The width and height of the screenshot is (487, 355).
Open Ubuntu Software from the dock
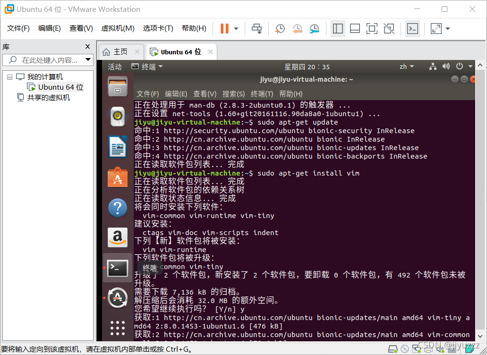coord(118,177)
